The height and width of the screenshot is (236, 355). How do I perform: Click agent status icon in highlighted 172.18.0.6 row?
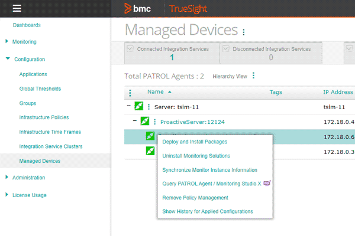tap(150, 136)
